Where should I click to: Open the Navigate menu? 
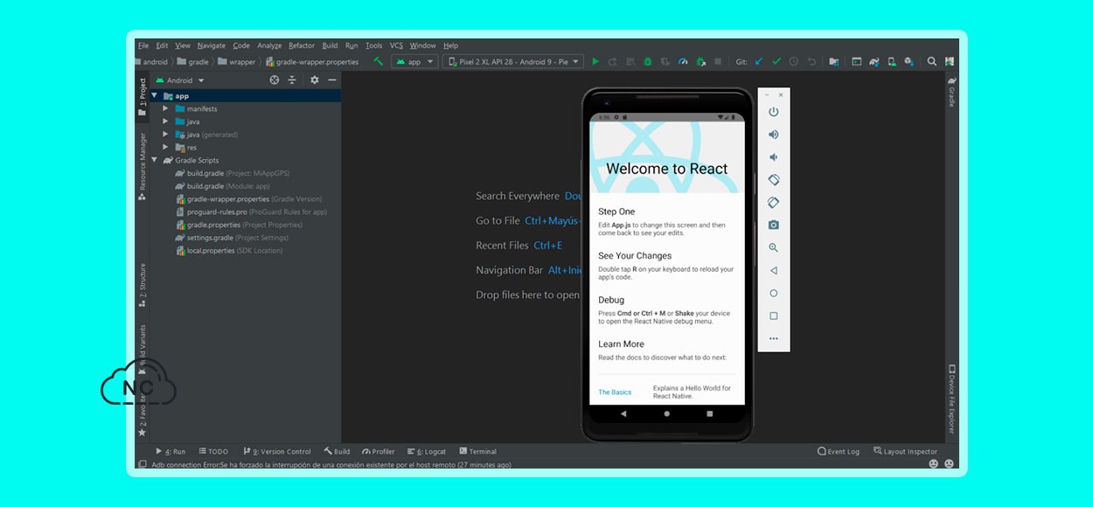pyautogui.click(x=211, y=45)
